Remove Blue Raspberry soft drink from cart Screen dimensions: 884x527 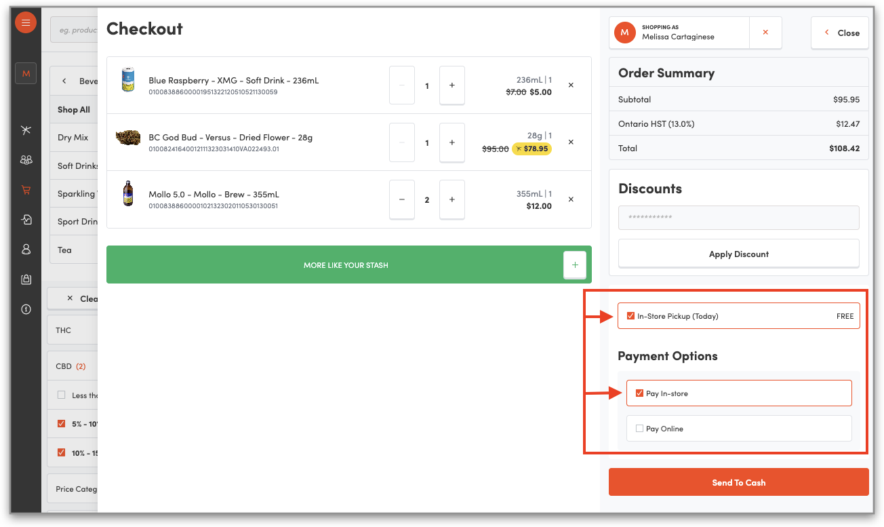click(x=571, y=85)
